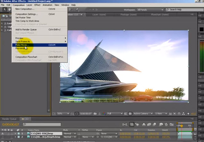Screen dimensions: 204x142
Task: Click the current time indicator marker in timeline
Action: click(x=182, y=126)
